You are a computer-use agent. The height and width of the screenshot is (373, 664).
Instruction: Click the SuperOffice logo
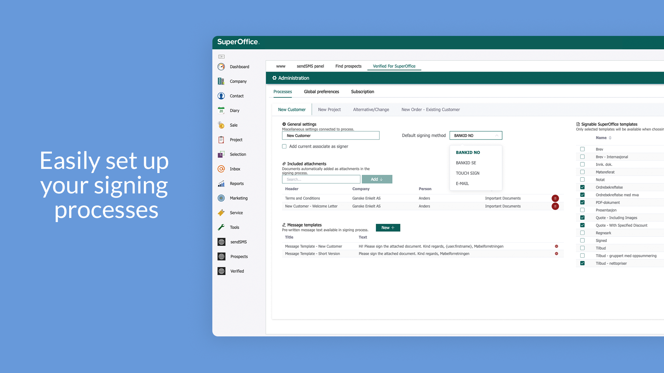coord(238,42)
